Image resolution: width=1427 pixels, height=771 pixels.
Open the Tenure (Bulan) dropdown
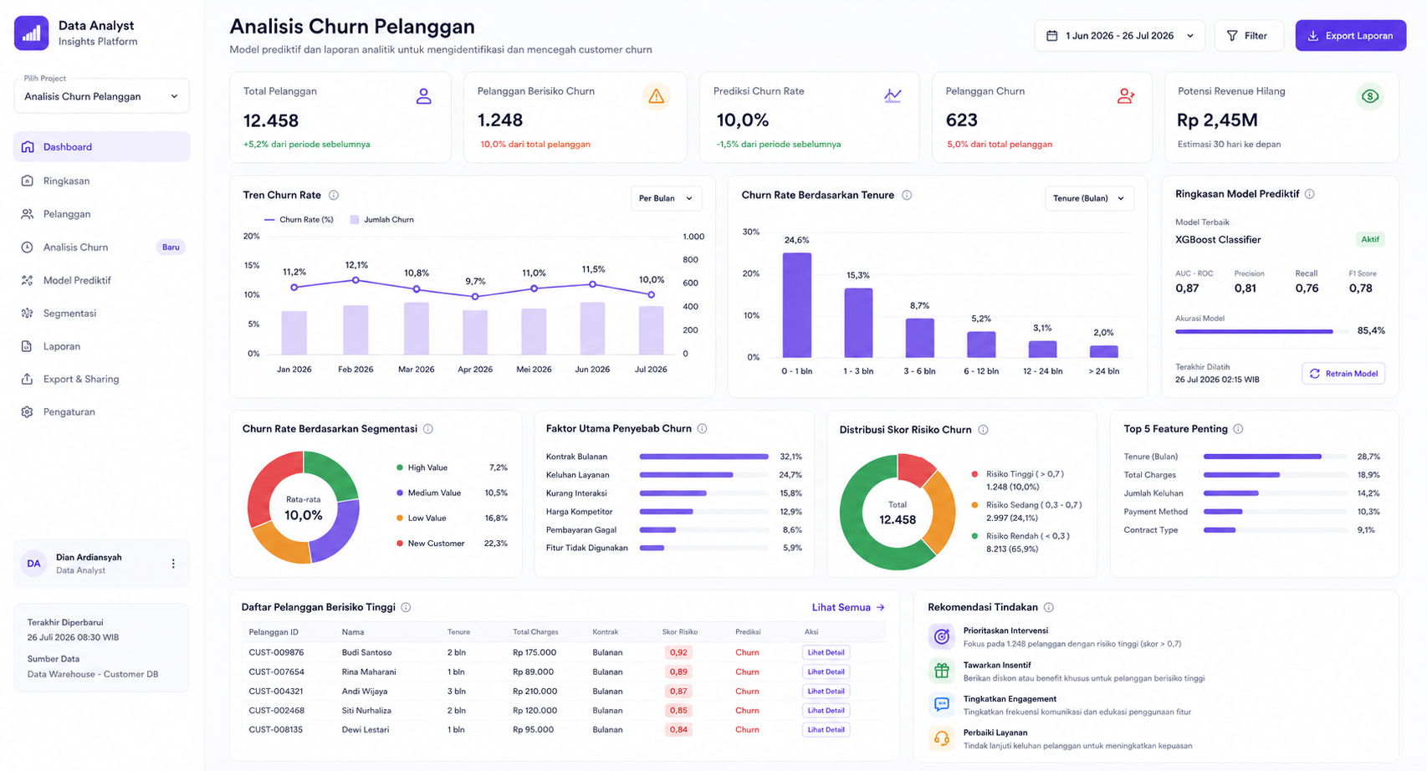[x=1089, y=198]
